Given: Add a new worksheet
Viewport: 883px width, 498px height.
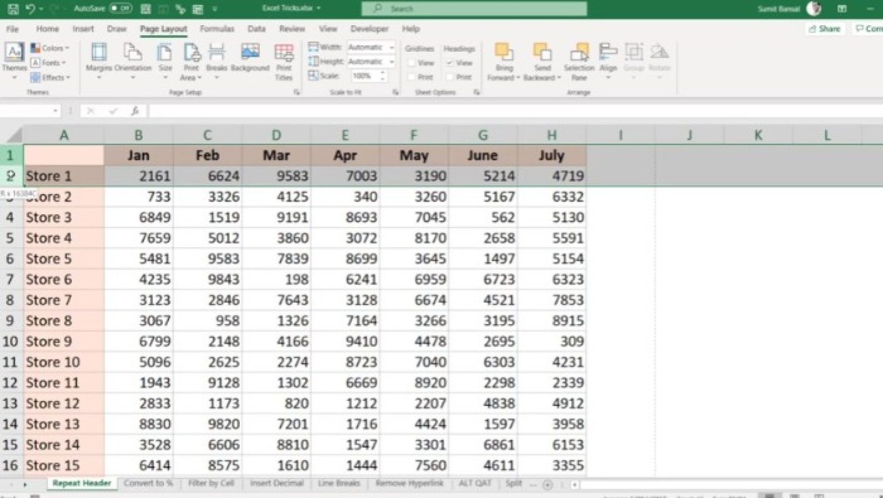Looking at the screenshot, I should (548, 484).
